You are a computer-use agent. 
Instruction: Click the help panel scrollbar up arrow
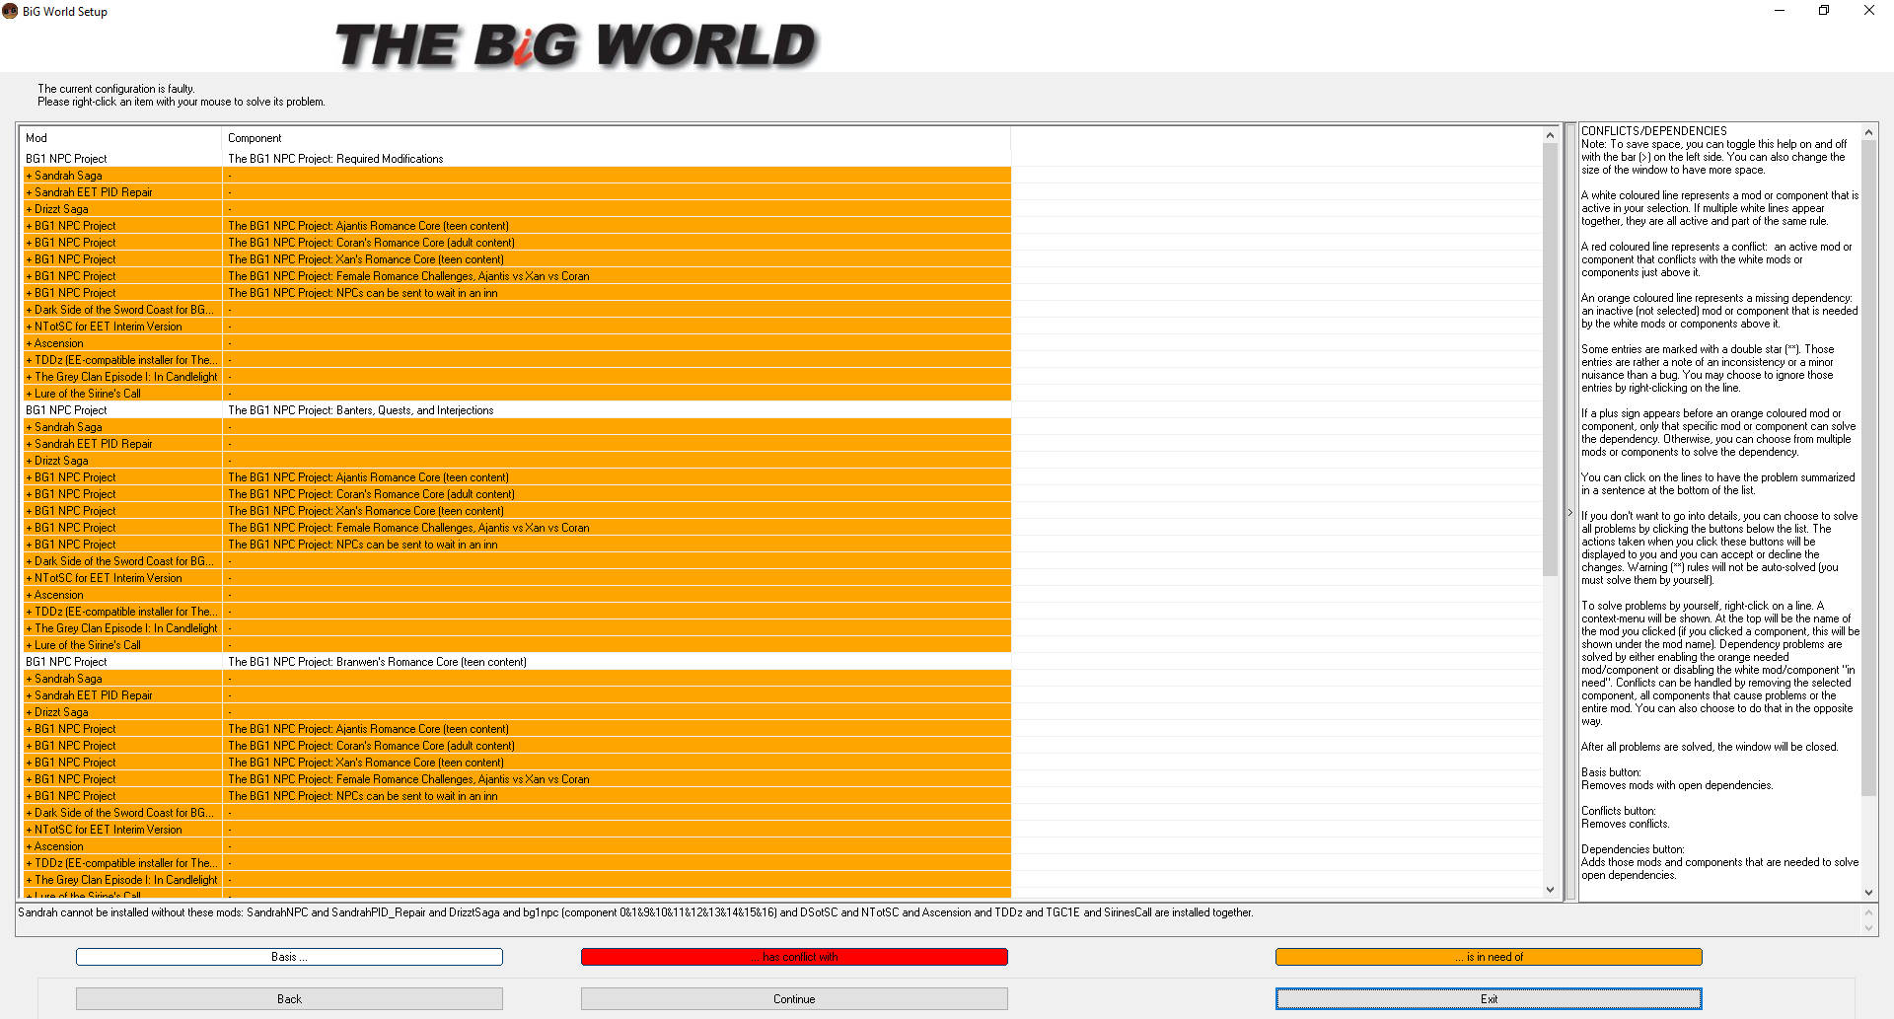point(1868,132)
